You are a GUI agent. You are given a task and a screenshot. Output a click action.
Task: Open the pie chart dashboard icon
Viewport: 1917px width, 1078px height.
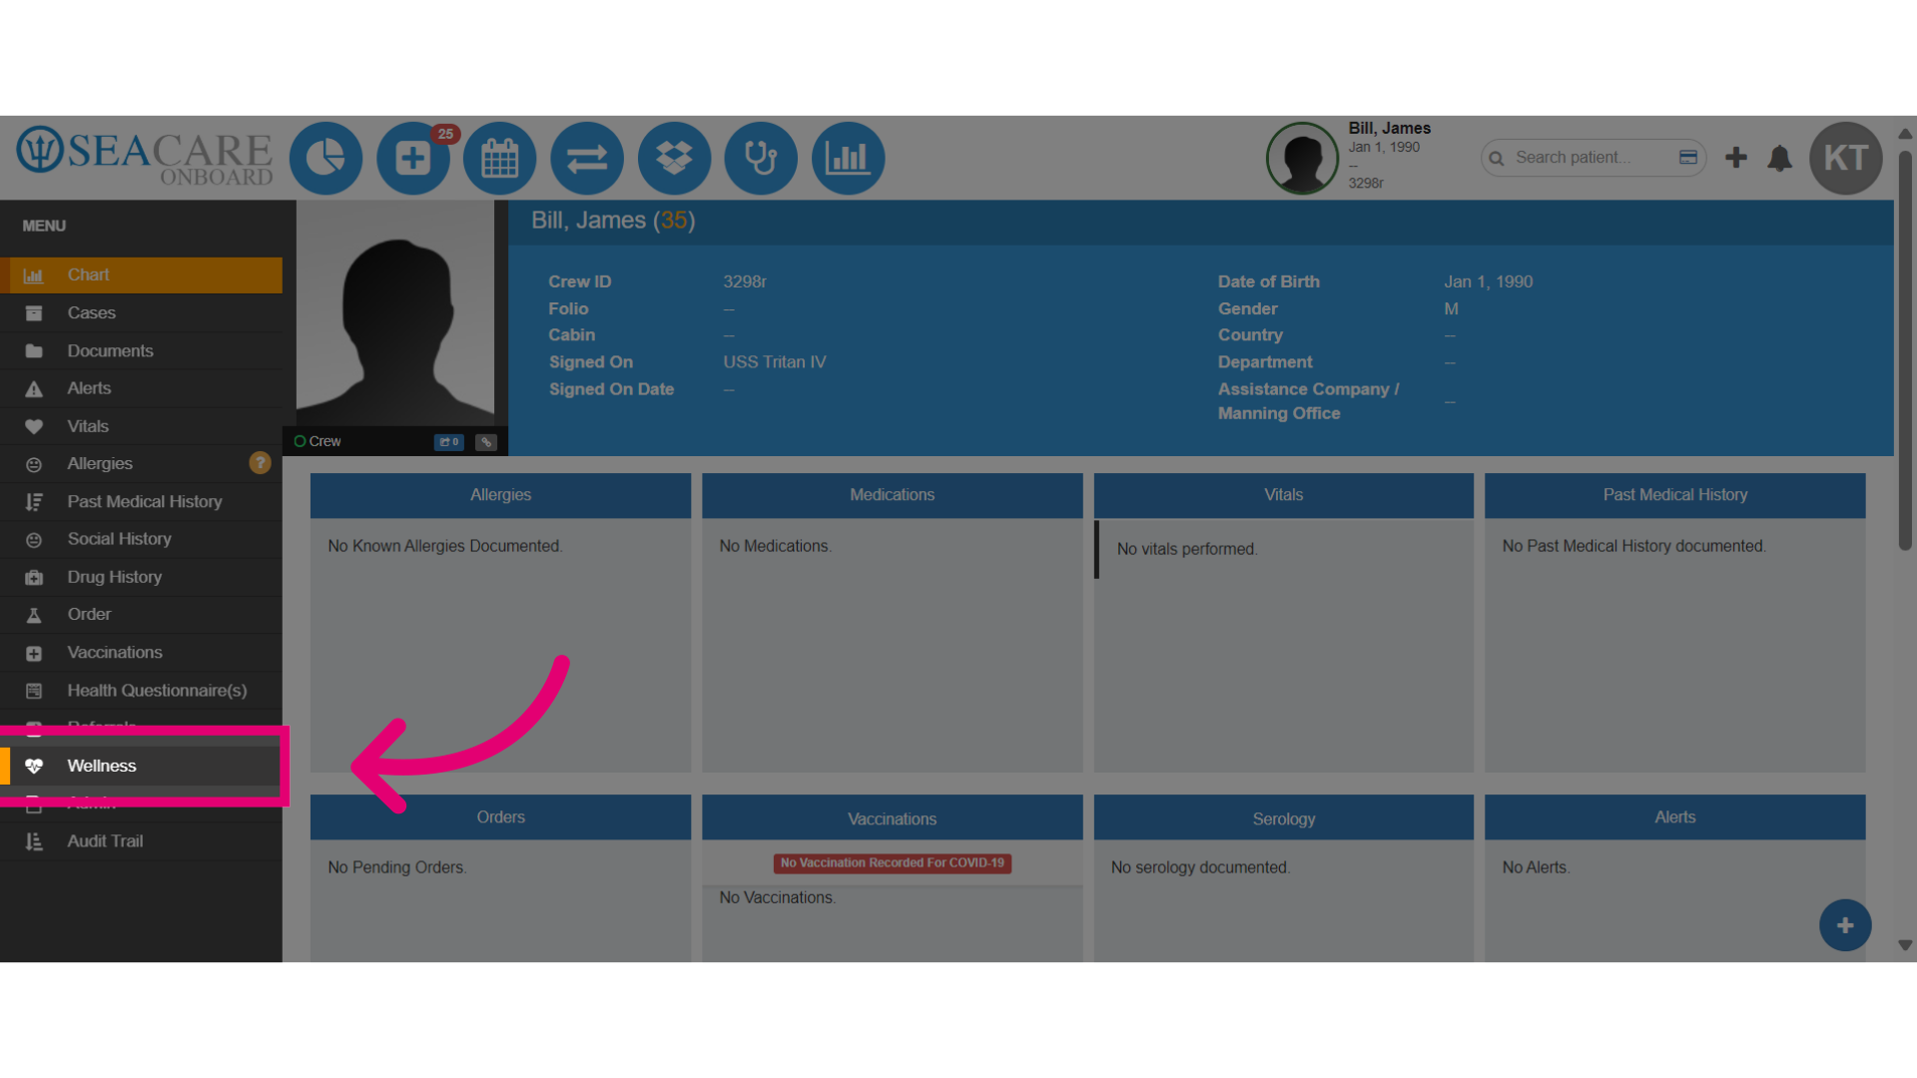(x=325, y=158)
